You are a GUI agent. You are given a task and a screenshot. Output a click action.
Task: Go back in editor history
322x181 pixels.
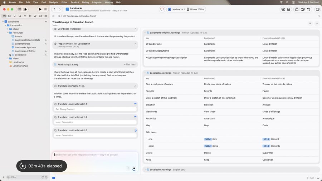click(54, 9)
